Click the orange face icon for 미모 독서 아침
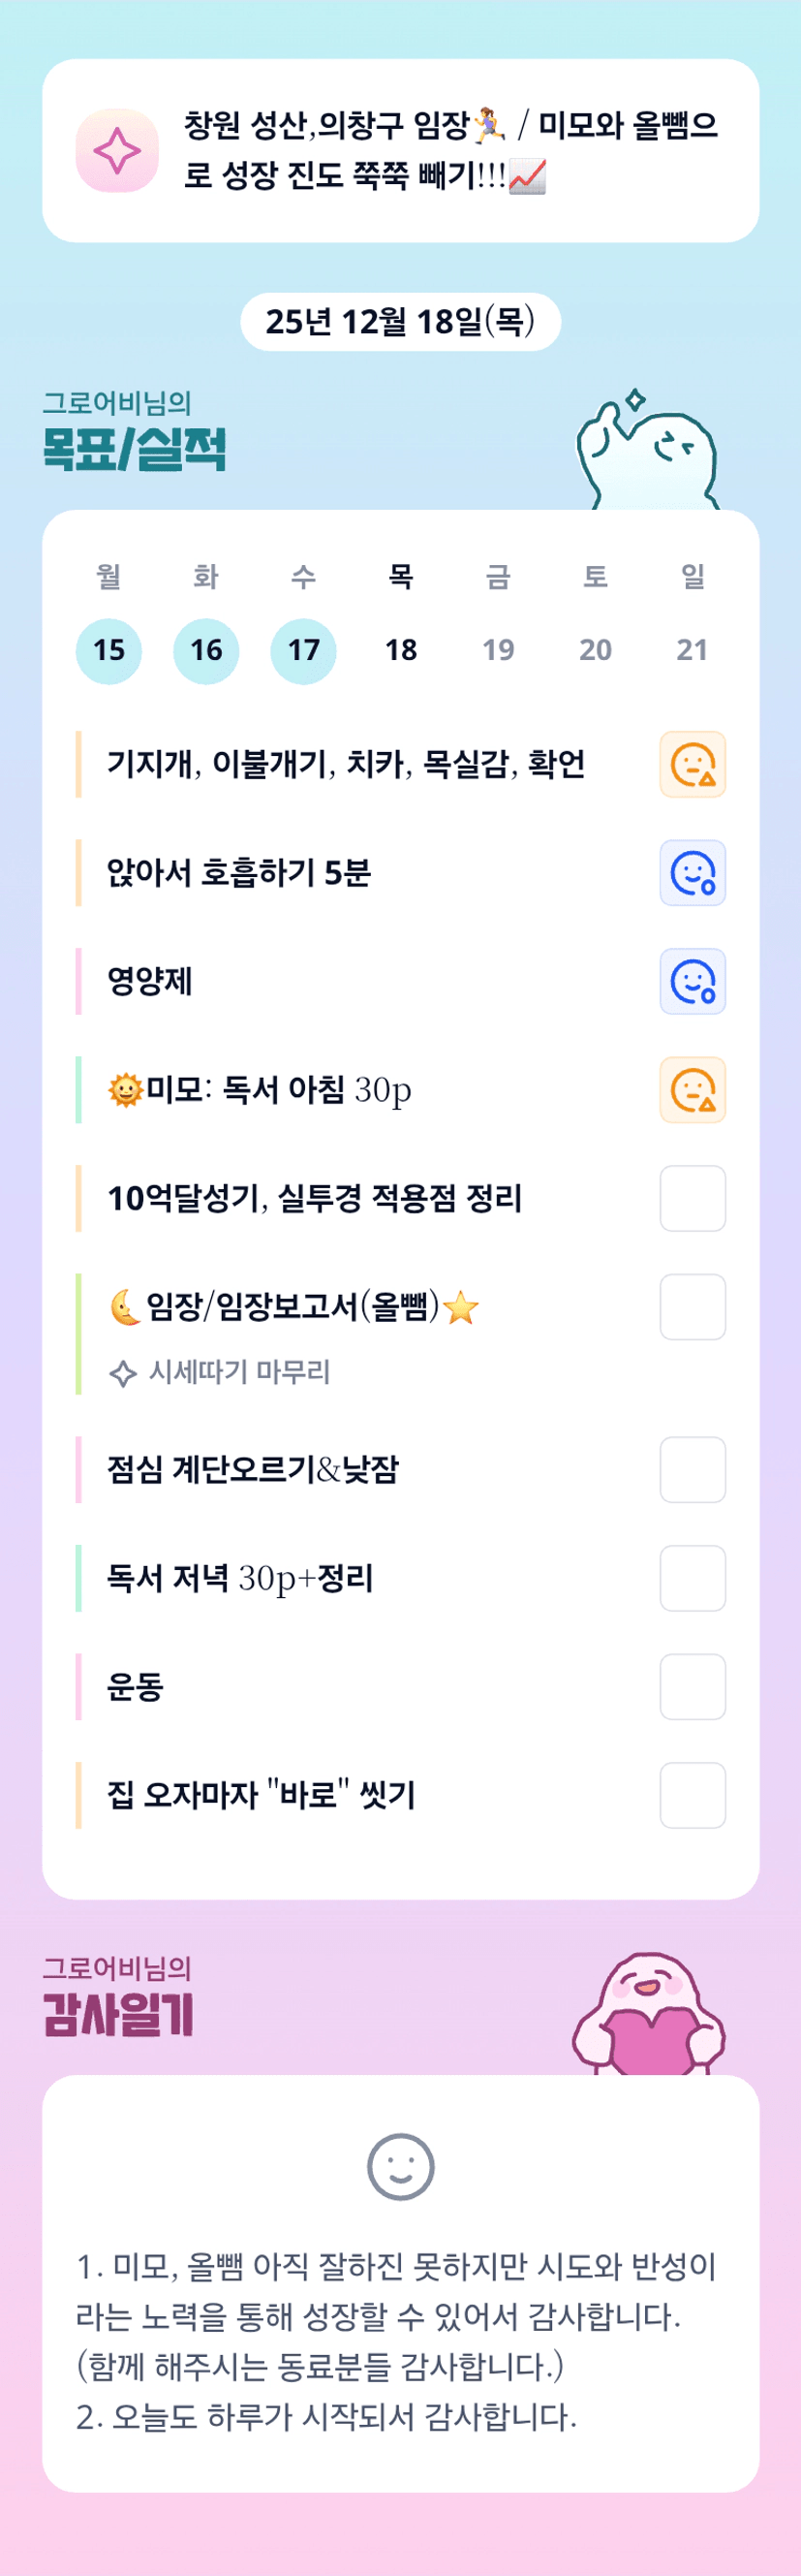This screenshot has width=801, height=2576. [x=692, y=1090]
